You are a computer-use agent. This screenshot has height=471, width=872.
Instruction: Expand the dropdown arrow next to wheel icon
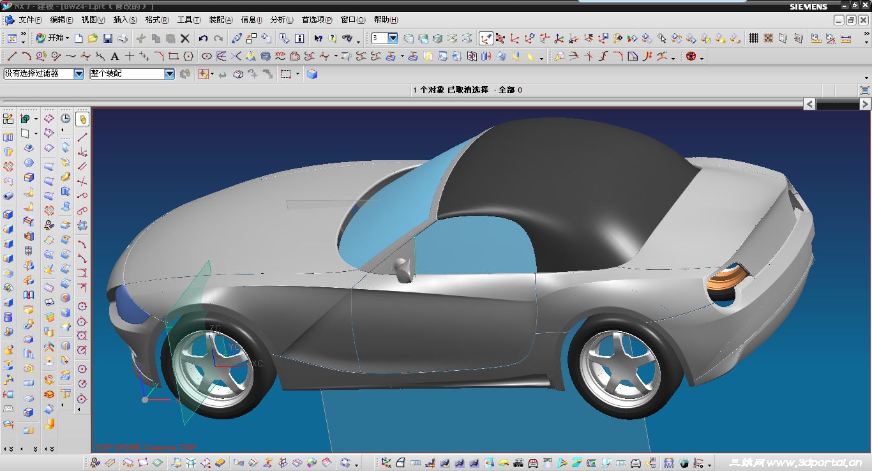tap(702, 57)
